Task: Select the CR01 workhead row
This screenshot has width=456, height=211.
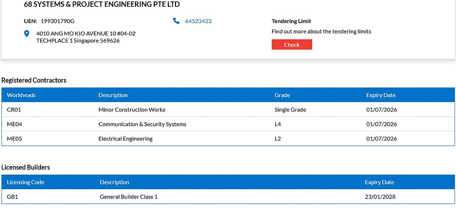Action: (x=228, y=110)
